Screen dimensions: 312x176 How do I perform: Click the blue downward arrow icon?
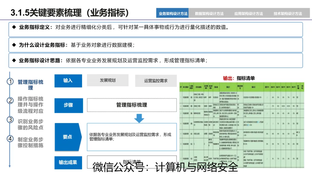139,118
